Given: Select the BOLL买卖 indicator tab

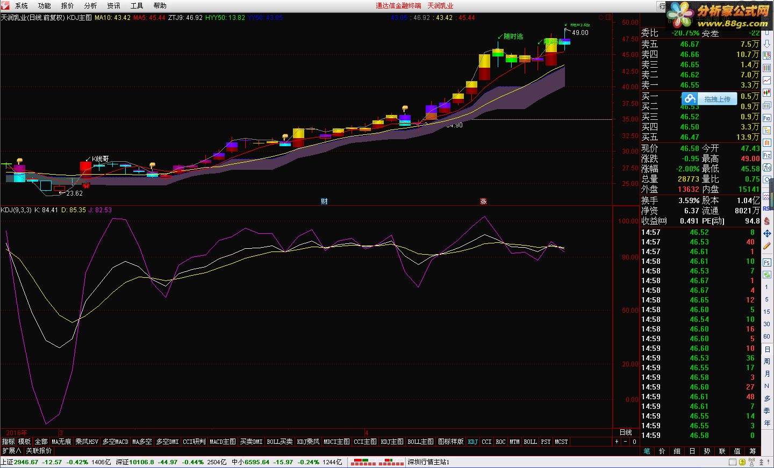Looking at the screenshot, I should 279,442.
